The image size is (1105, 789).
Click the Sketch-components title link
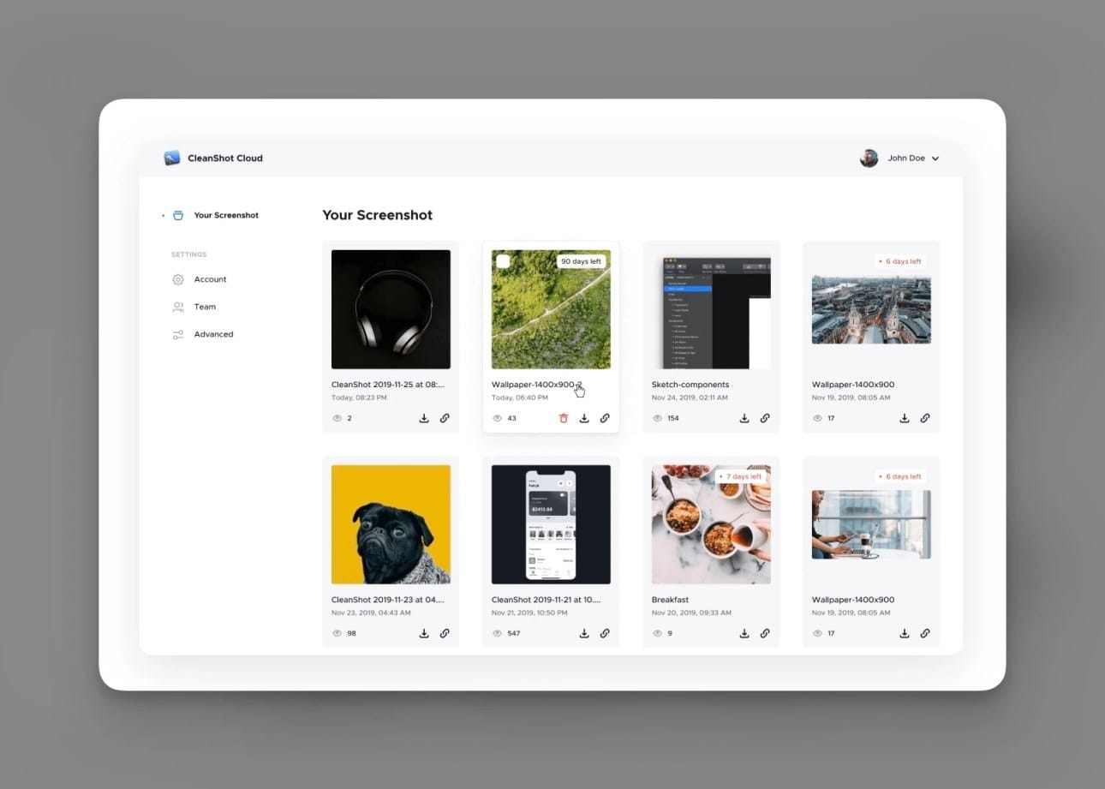point(690,385)
